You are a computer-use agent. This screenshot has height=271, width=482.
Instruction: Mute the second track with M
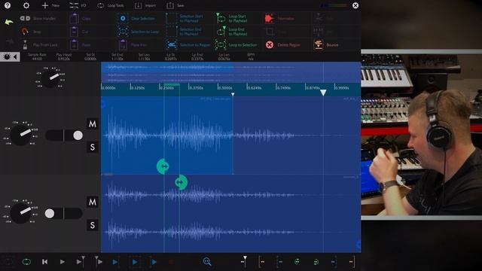coord(92,202)
